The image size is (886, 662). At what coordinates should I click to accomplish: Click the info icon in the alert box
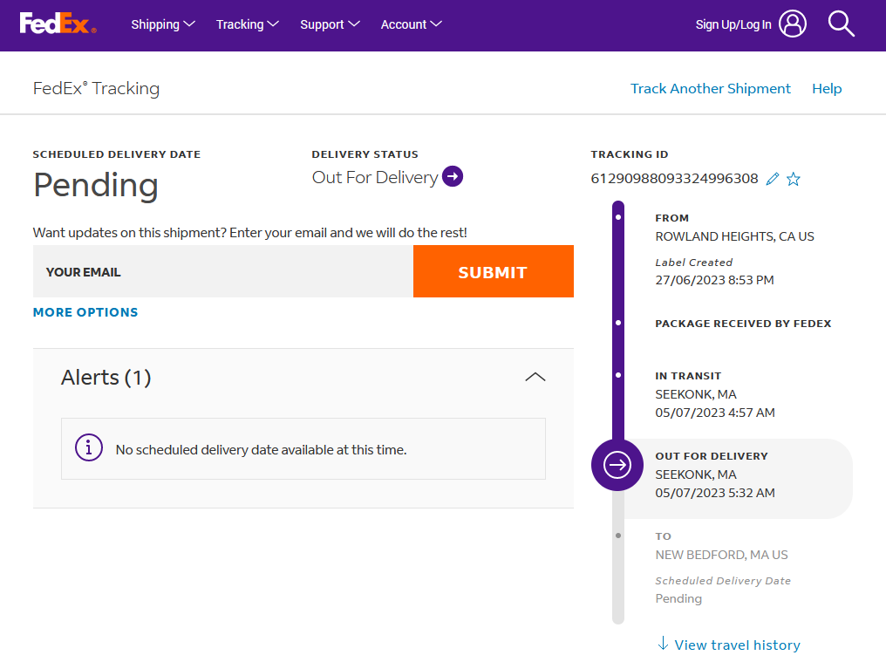coord(89,448)
